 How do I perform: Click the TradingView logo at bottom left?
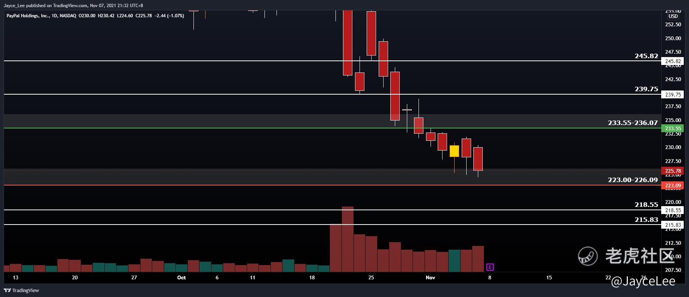(x=21, y=290)
